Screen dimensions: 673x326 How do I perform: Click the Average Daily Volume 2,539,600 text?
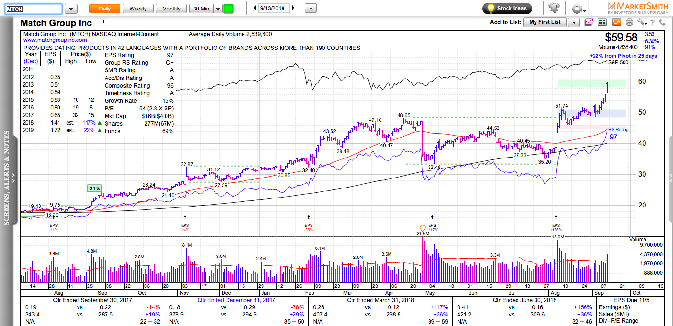pos(230,34)
